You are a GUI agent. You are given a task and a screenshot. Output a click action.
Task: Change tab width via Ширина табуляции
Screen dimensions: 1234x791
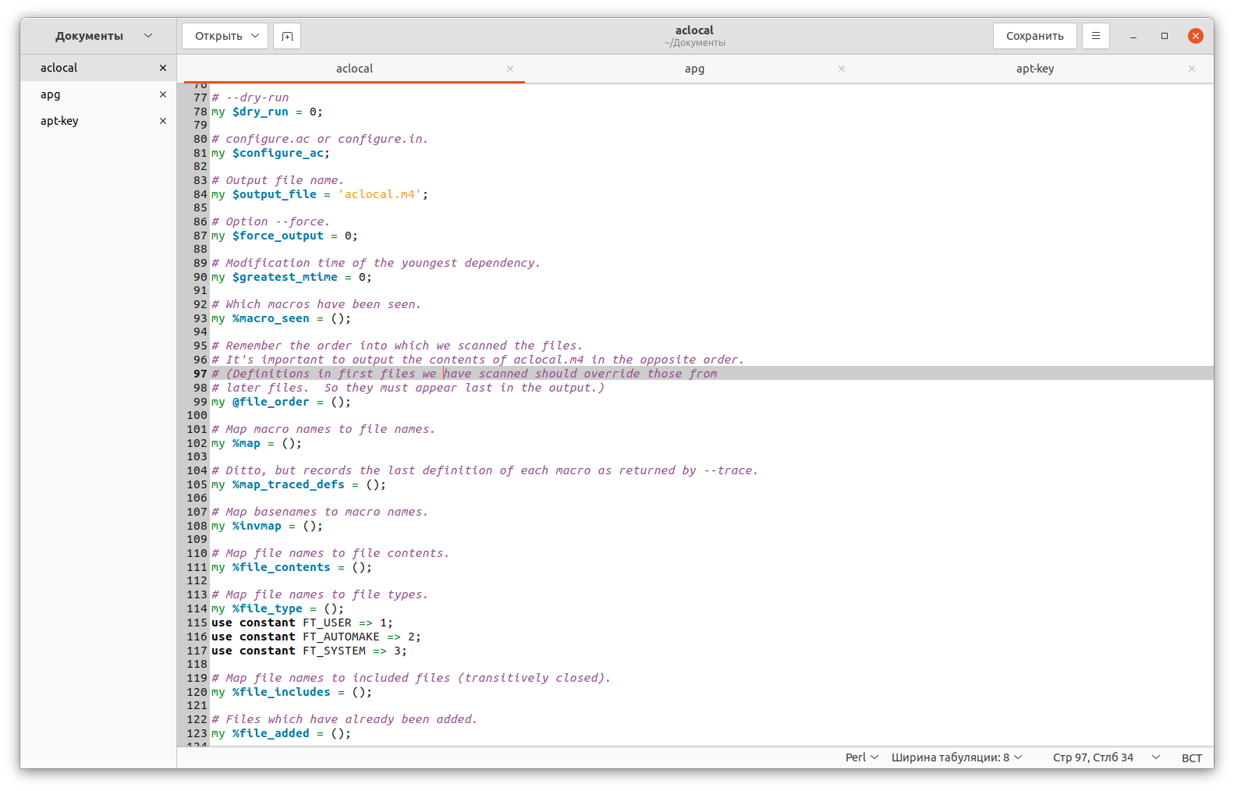pos(956,757)
